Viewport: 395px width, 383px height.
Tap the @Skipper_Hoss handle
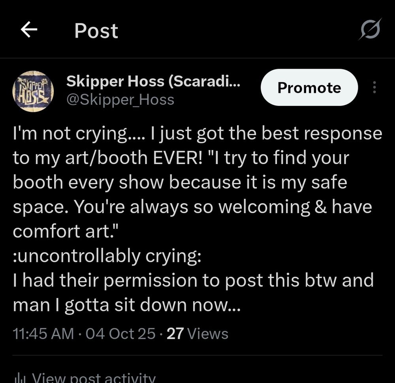pyautogui.click(x=120, y=100)
